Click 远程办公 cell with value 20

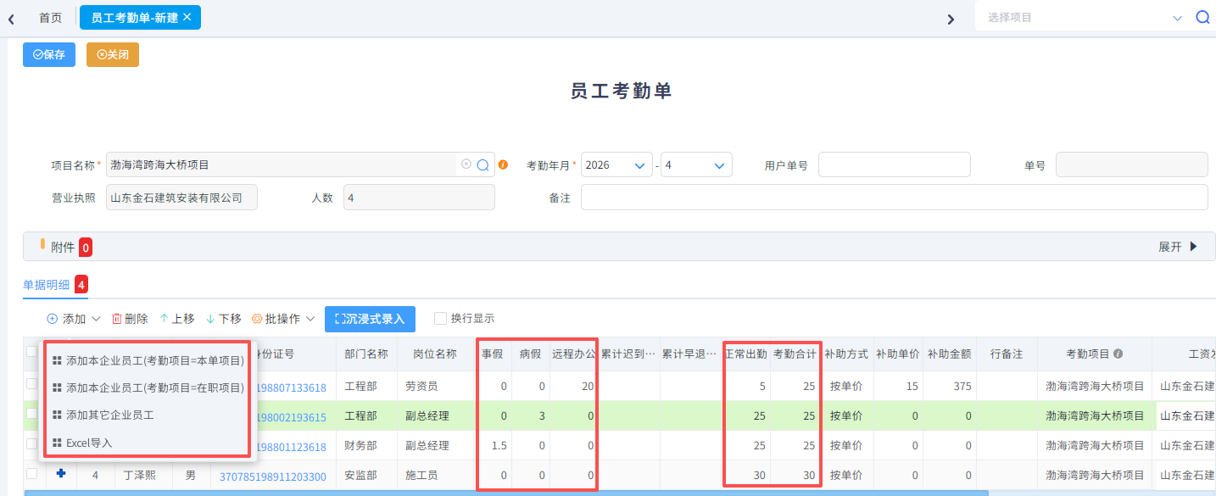573,387
